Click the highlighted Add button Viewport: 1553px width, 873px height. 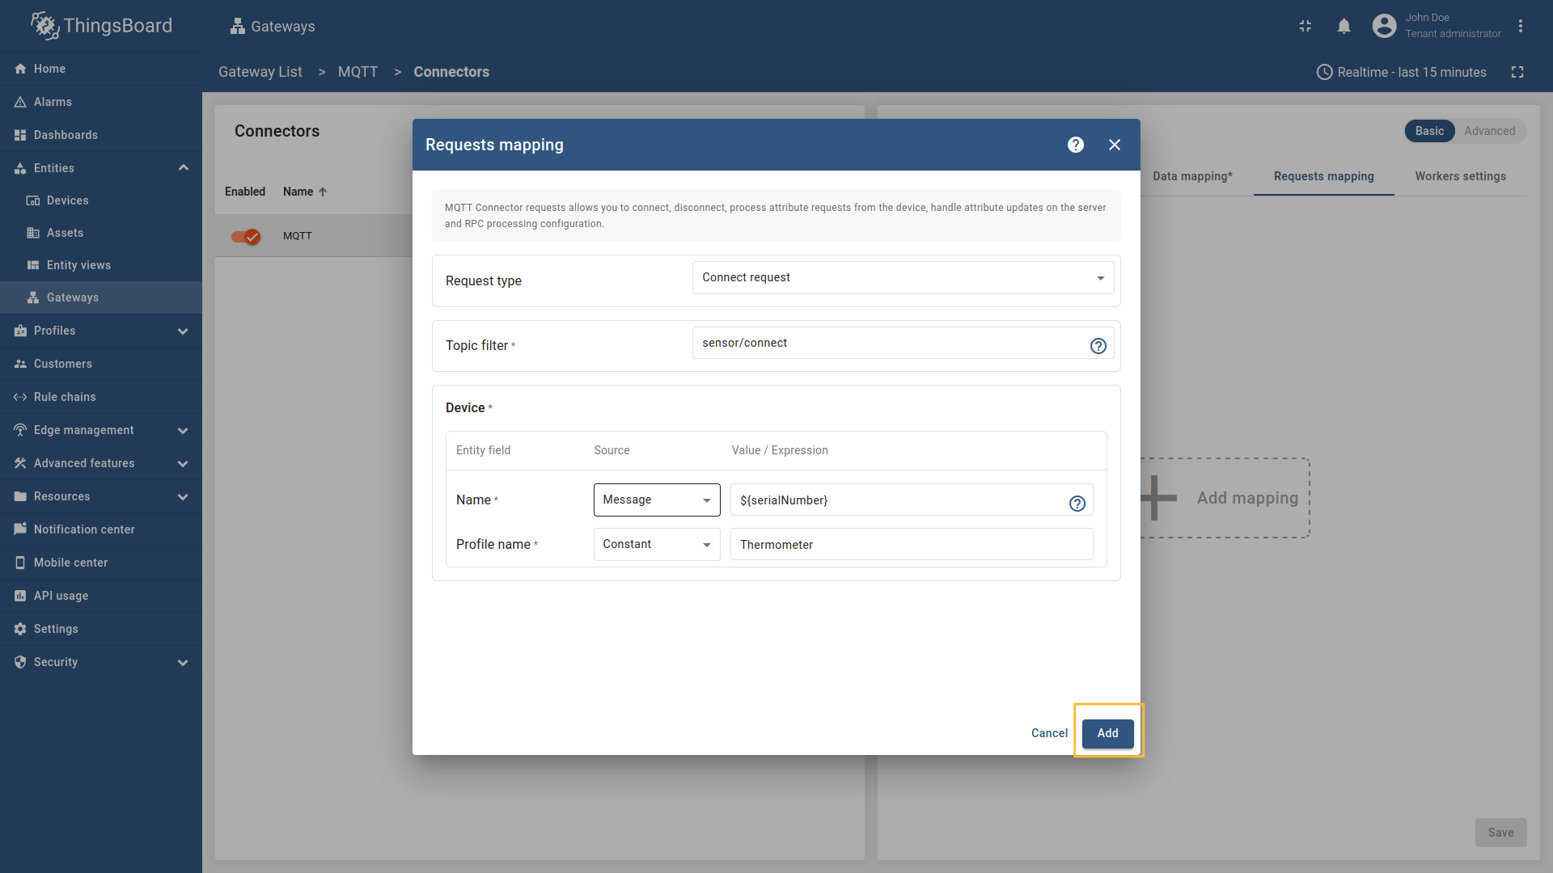[x=1107, y=733]
